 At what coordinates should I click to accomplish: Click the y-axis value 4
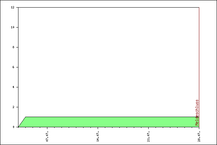point(14,87)
